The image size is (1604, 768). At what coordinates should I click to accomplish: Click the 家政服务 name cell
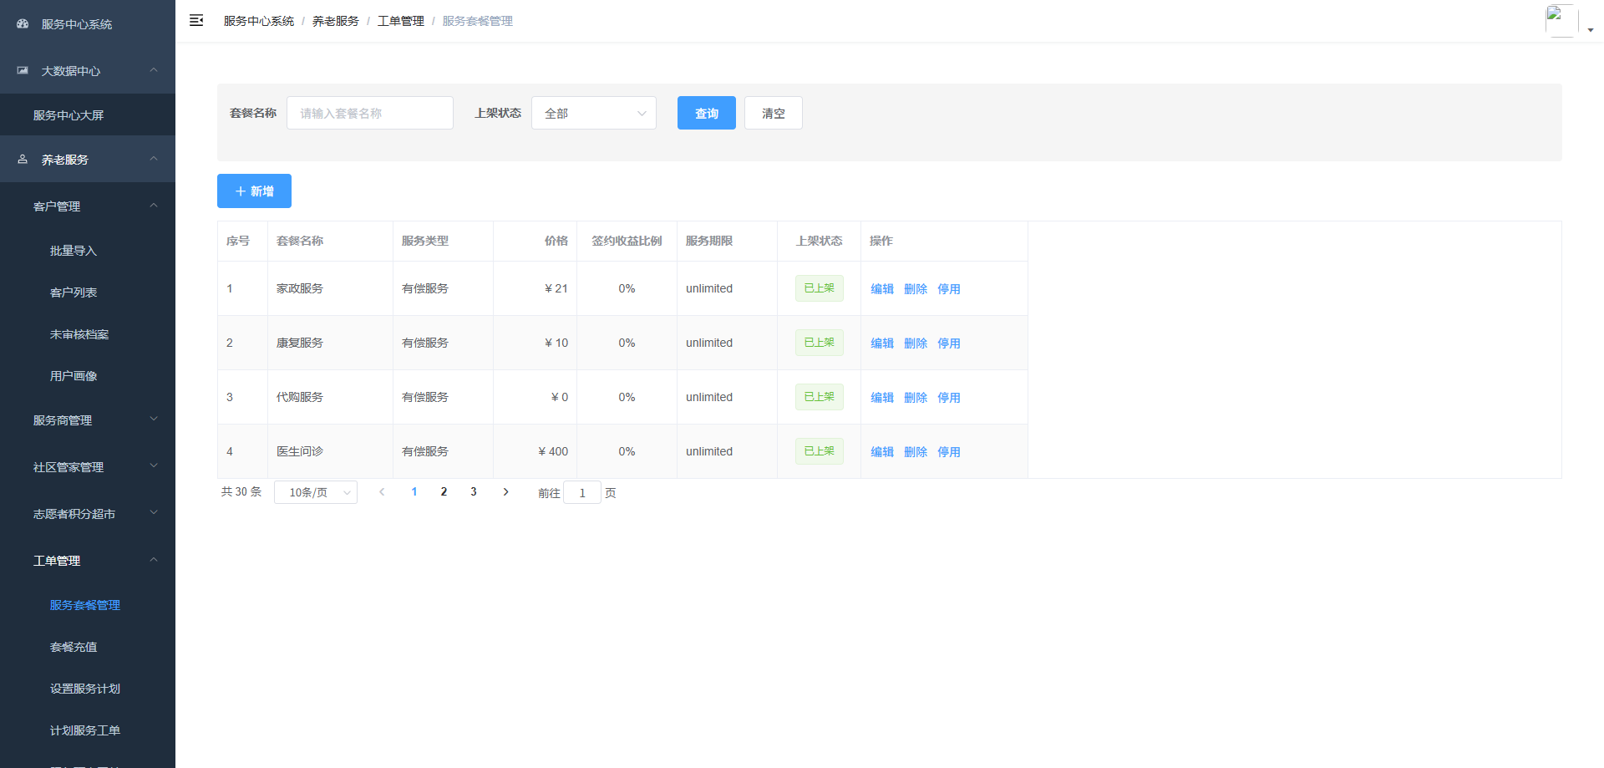330,288
